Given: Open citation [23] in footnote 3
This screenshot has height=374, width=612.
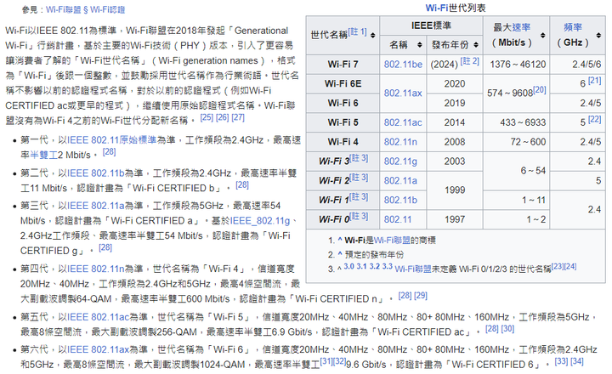Looking at the screenshot, I should (x=558, y=266).
